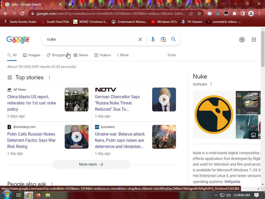Open File Explorer from the taskbar
The height and width of the screenshot is (199, 265).
click(x=48, y=195)
